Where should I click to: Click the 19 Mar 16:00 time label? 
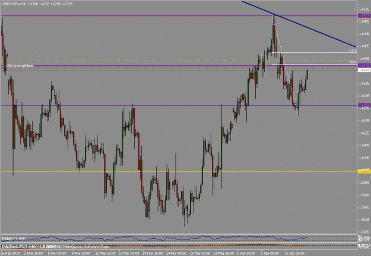point(153,254)
